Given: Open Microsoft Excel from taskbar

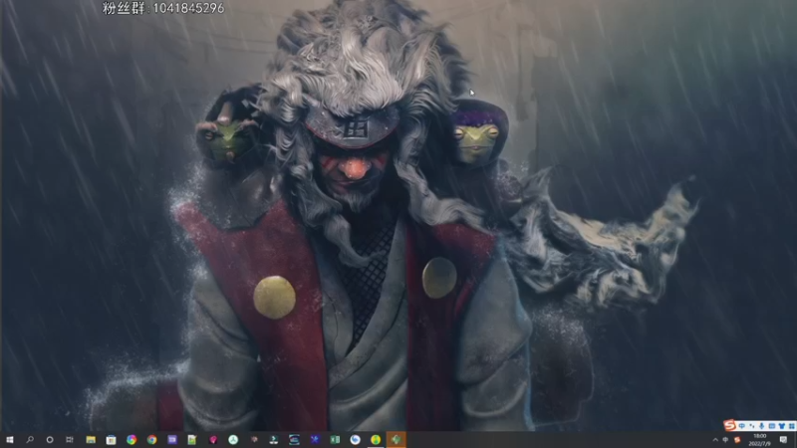Looking at the screenshot, I should [x=335, y=440].
